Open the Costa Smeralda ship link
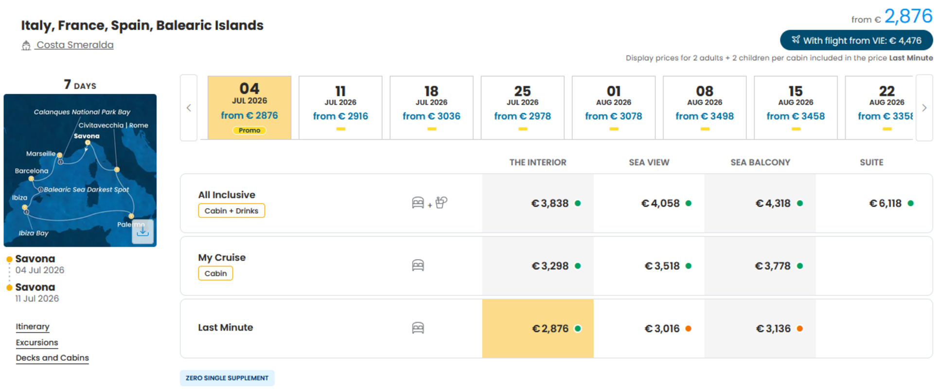This screenshot has width=939, height=389. (75, 45)
